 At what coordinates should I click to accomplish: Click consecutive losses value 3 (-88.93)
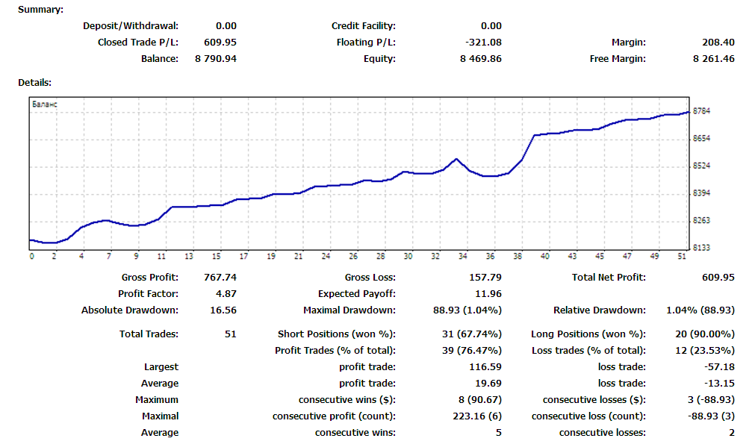click(x=711, y=399)
